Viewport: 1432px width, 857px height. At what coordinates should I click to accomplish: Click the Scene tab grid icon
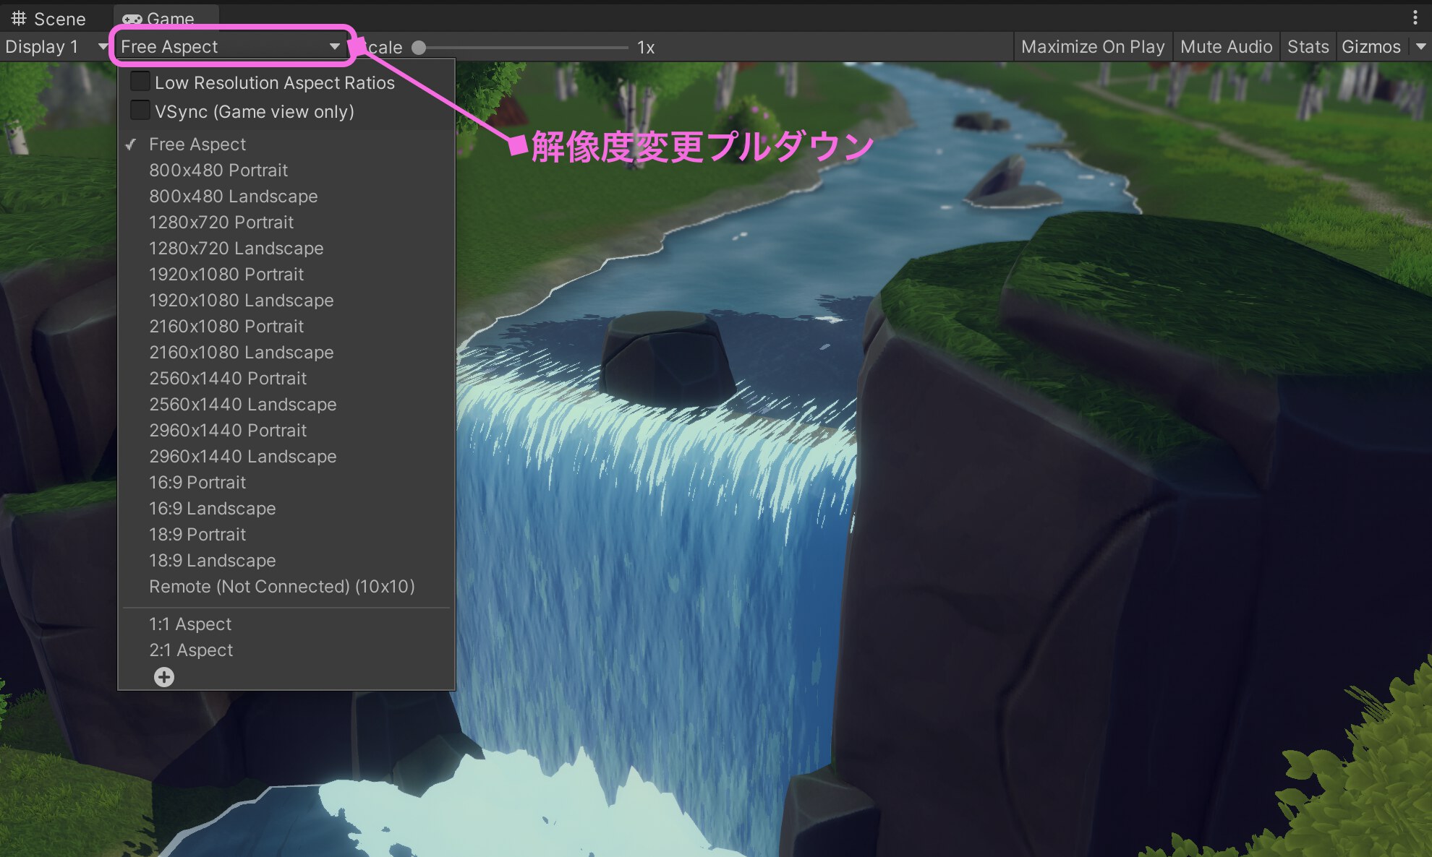[18, 18]
